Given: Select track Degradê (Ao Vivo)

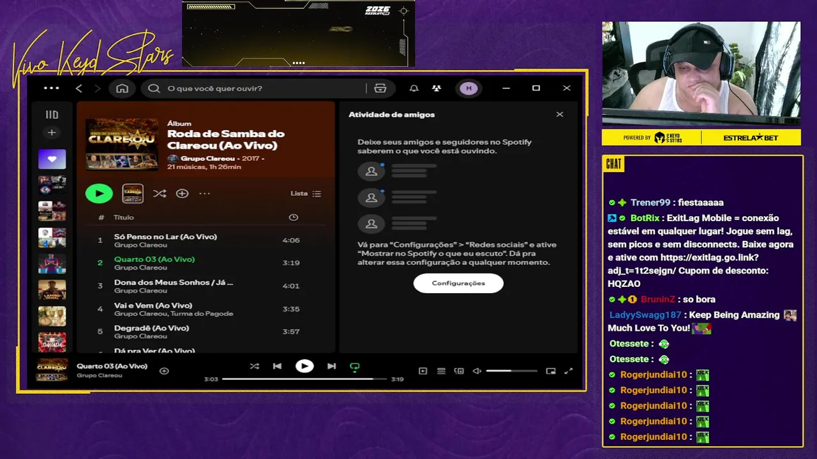Looking at the screenshot, I should [x=151, y=328].
